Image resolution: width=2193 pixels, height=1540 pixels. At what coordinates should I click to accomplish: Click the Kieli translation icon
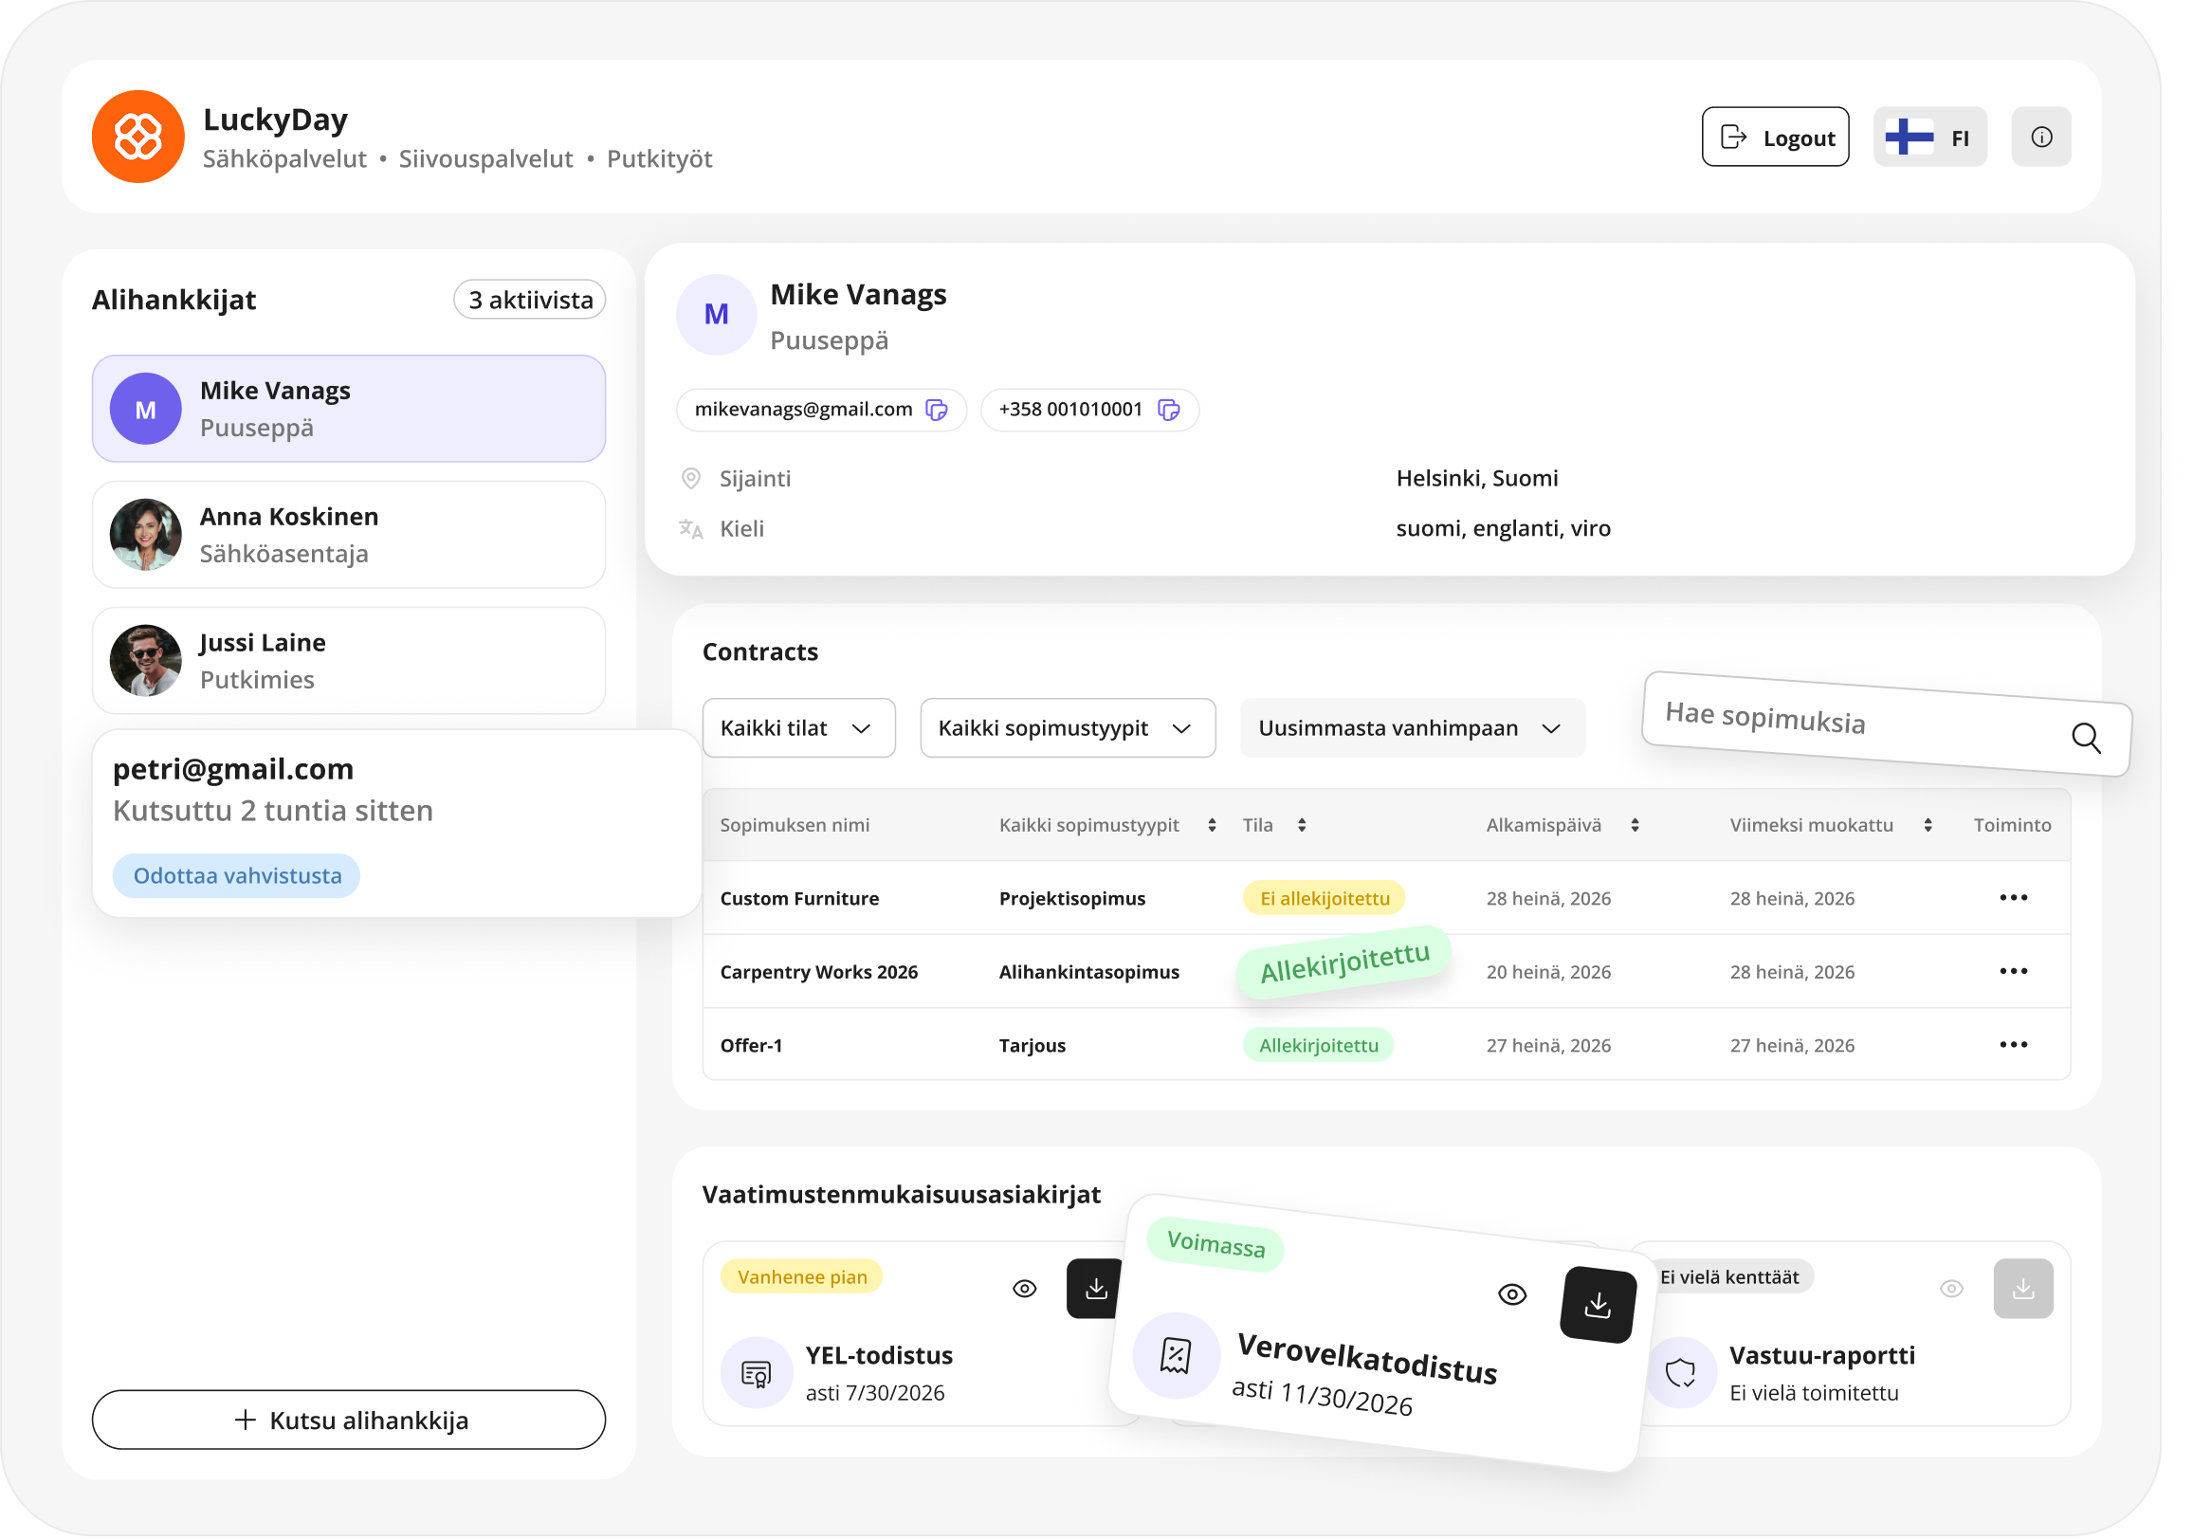[692, 530]
